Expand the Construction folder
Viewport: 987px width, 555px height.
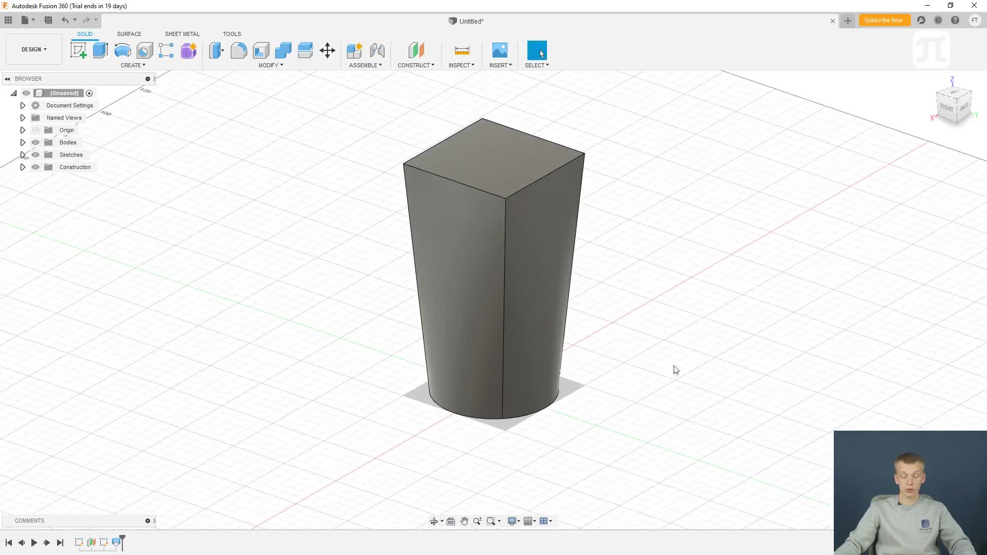[x=23, y=167]
